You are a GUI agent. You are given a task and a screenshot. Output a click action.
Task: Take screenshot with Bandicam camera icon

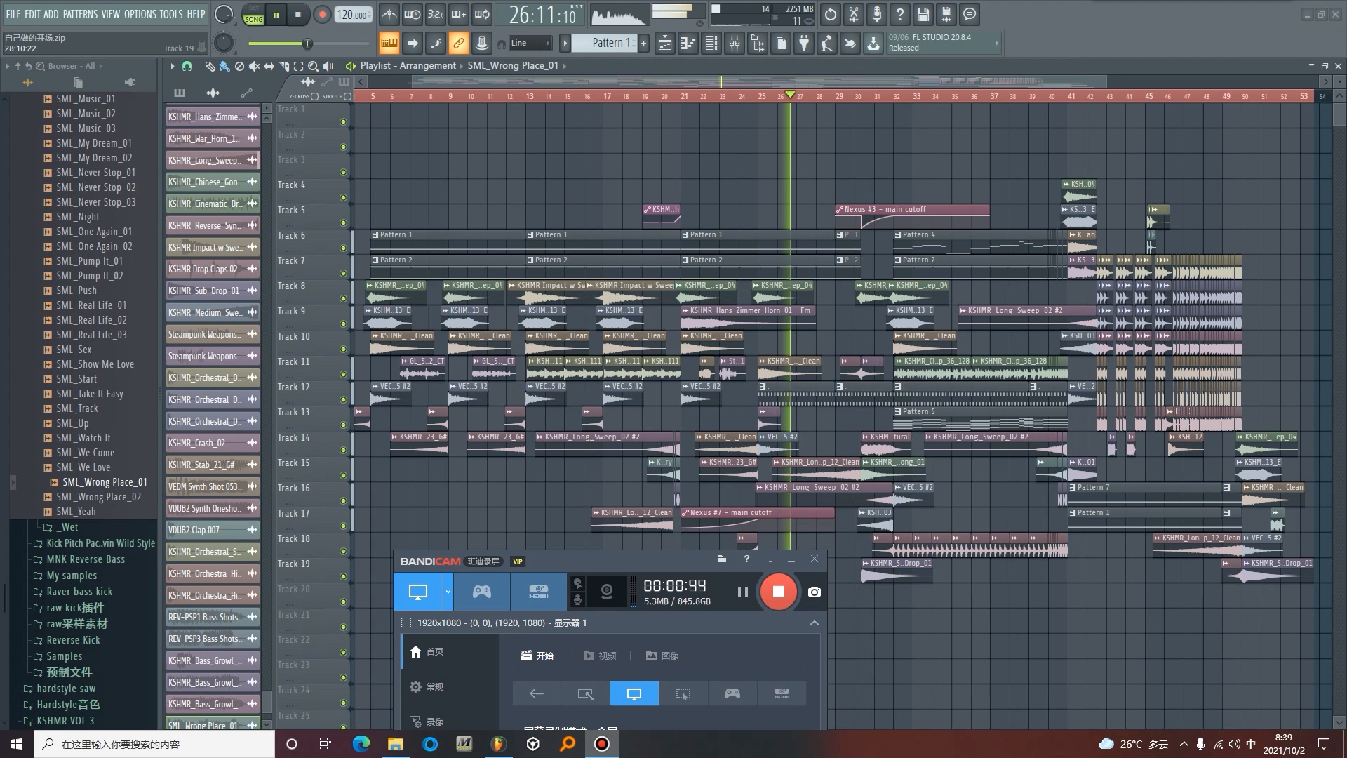(x=814, y=592)
